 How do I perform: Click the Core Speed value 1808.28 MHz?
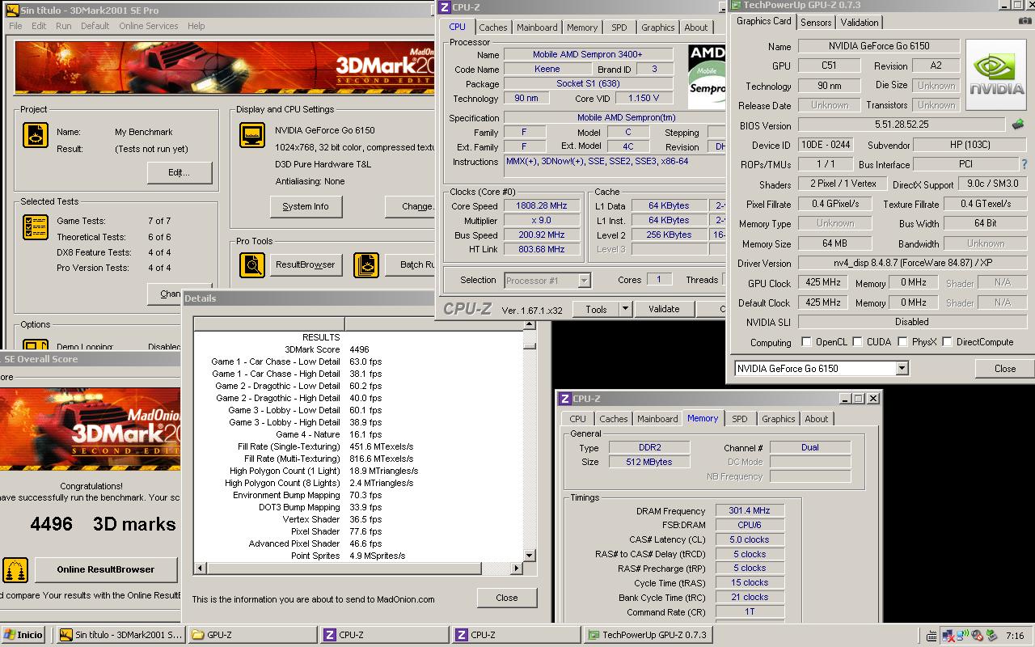click(542, 205)
